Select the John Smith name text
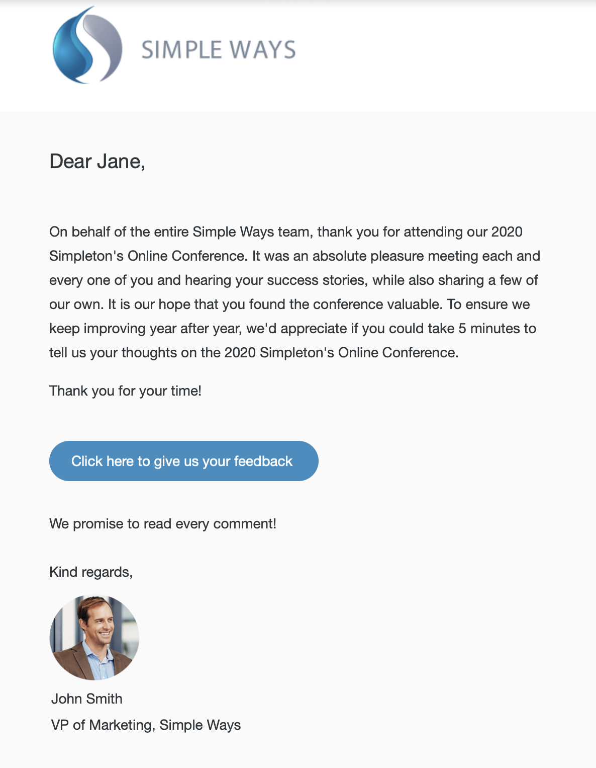The image size is (596, 768). tap(87, 699)
